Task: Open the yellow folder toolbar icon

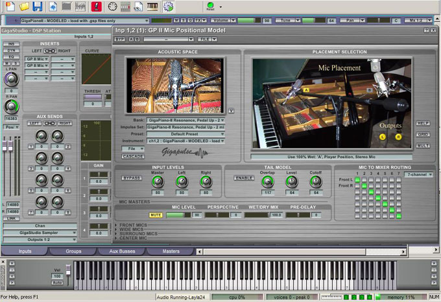Action: 24,6
